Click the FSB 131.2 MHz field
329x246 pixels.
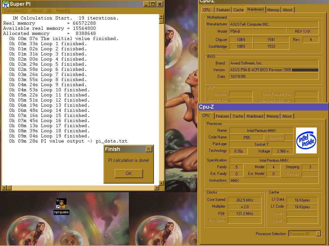[245, 214]
